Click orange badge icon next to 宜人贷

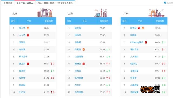pos(28,28)
